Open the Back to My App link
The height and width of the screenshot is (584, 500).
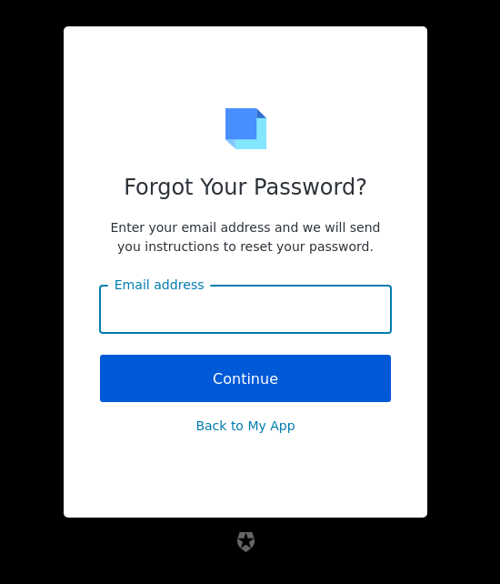(x=245, y=426)
